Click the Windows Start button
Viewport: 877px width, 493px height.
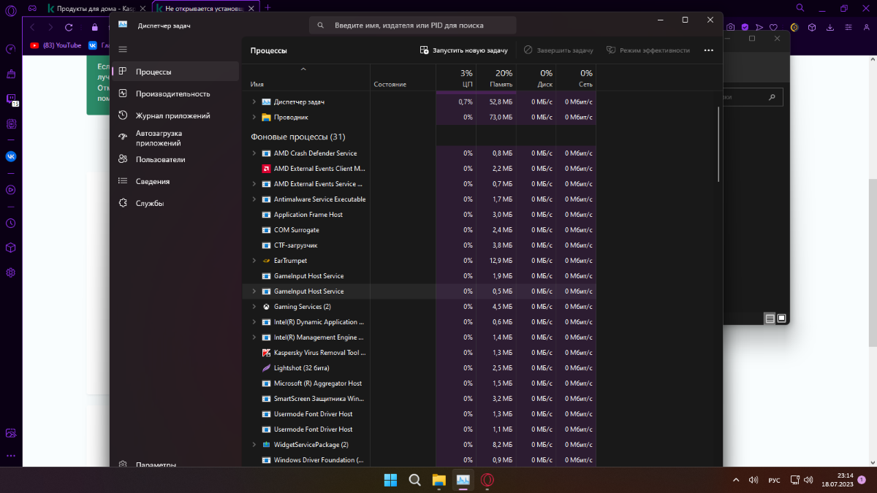[x=391, y=480]
